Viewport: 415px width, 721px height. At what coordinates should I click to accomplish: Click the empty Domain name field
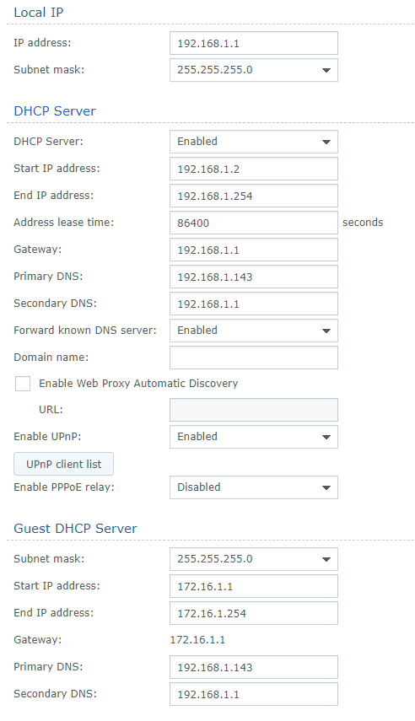[x=254, y=358]
